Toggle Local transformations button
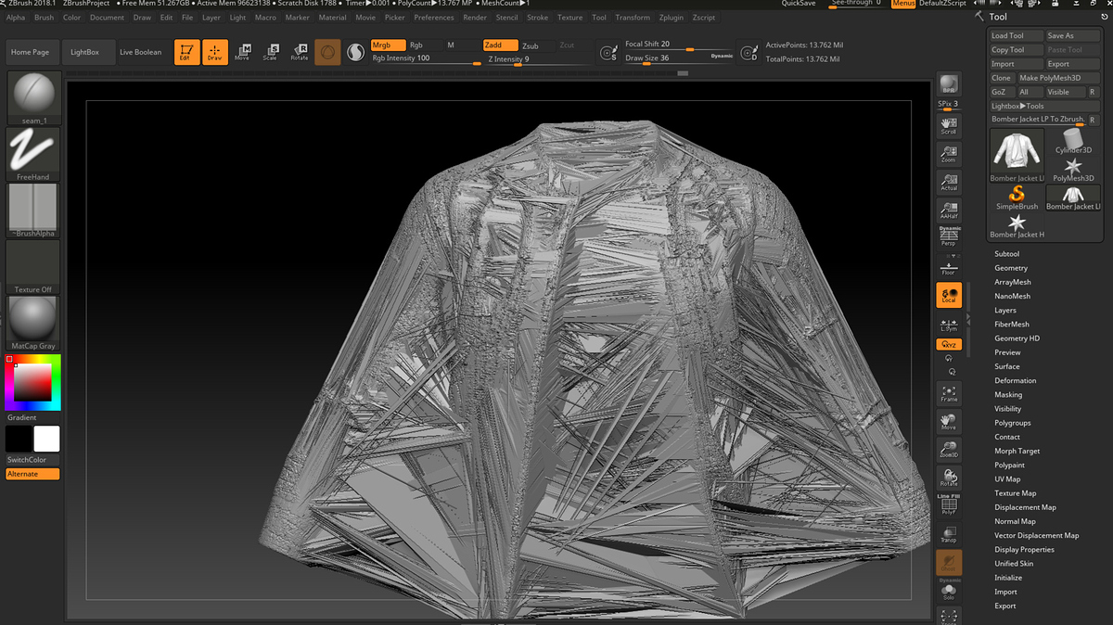The height and width of the screenshot is (625, 1113). [x=949, y=296]
